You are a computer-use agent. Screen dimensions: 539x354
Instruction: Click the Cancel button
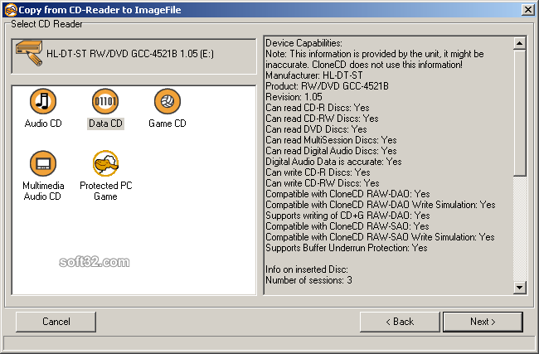tap(56, 322)
